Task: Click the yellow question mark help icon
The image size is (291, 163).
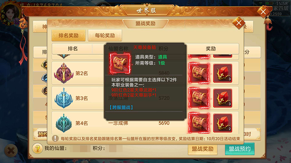Action: 37,149
